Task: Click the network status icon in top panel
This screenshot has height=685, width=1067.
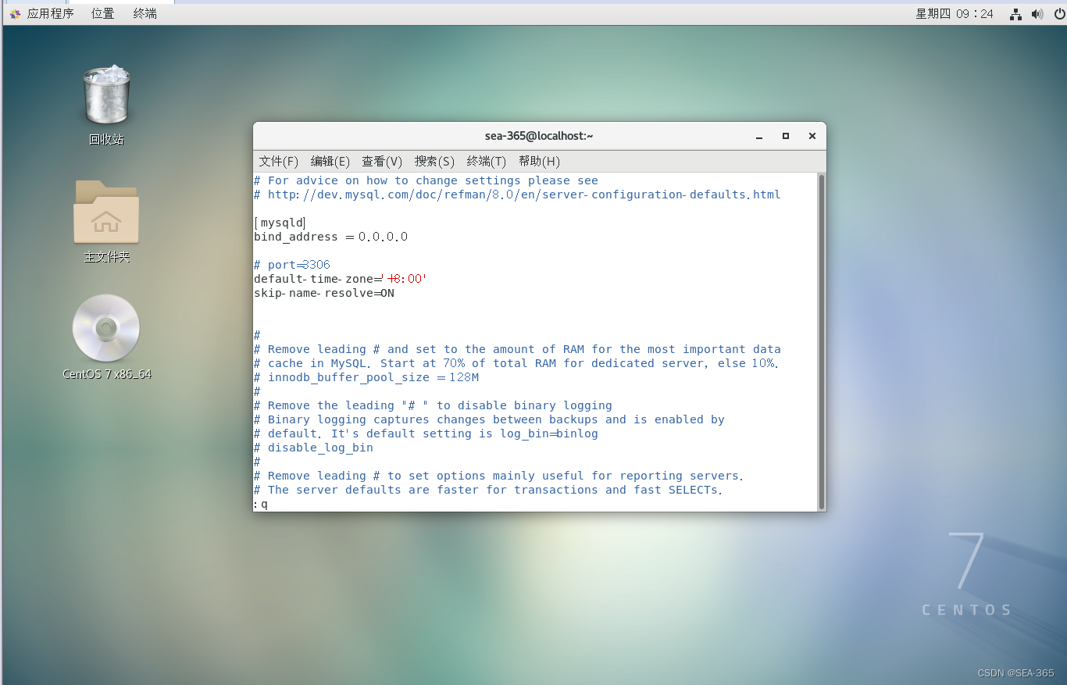Action: [1015, 13]
